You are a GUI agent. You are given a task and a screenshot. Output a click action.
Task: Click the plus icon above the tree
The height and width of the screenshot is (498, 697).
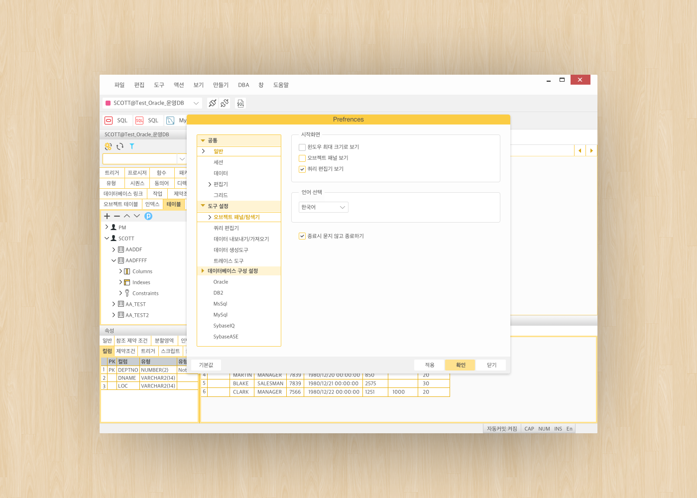pos(107,216)
